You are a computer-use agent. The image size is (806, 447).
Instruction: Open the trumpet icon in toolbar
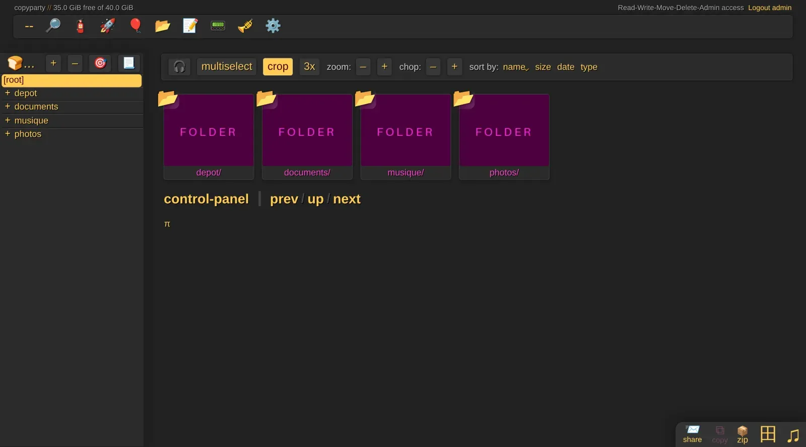(245, 26)
